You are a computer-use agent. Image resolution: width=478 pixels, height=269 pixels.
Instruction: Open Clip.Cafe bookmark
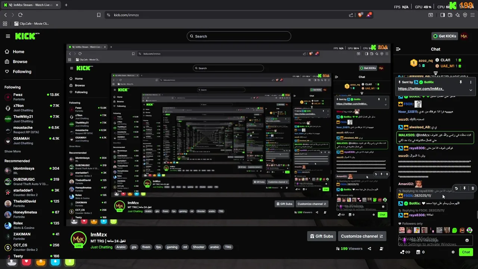tap(31, 24)
